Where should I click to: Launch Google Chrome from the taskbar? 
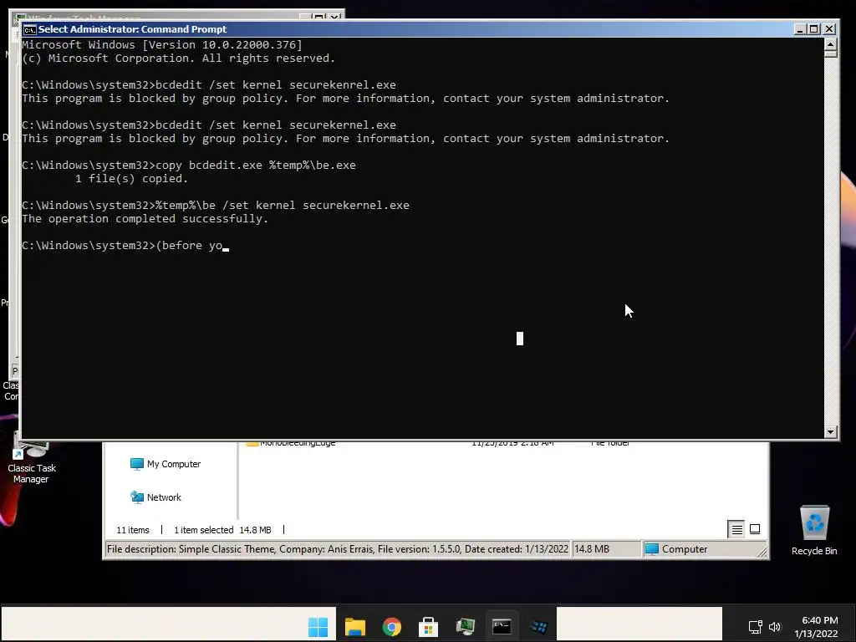[391, 627]
